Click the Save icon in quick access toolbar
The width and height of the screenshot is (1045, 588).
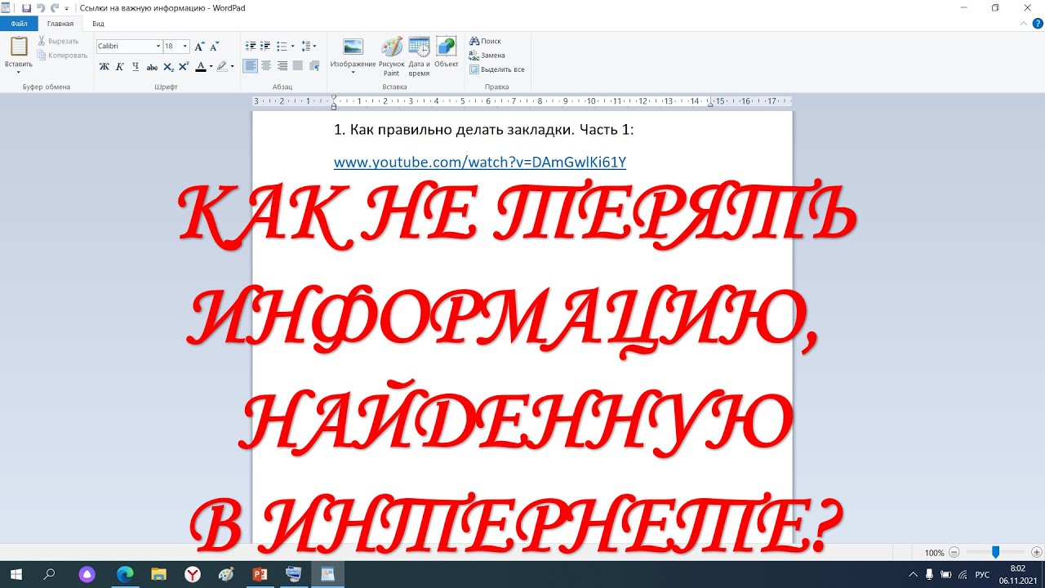[26, 7]
